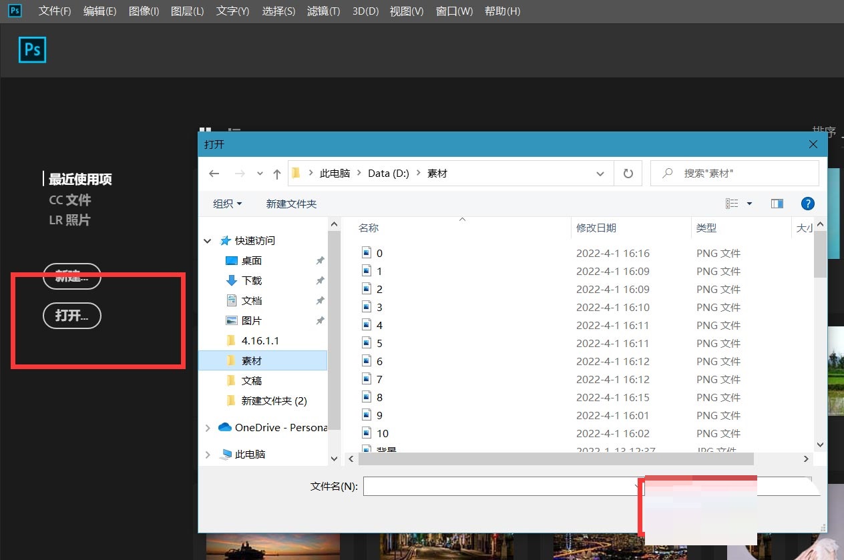Open the 组织 dropdown menu
This screenshot has width=844, height=560.
coord(226,204)
